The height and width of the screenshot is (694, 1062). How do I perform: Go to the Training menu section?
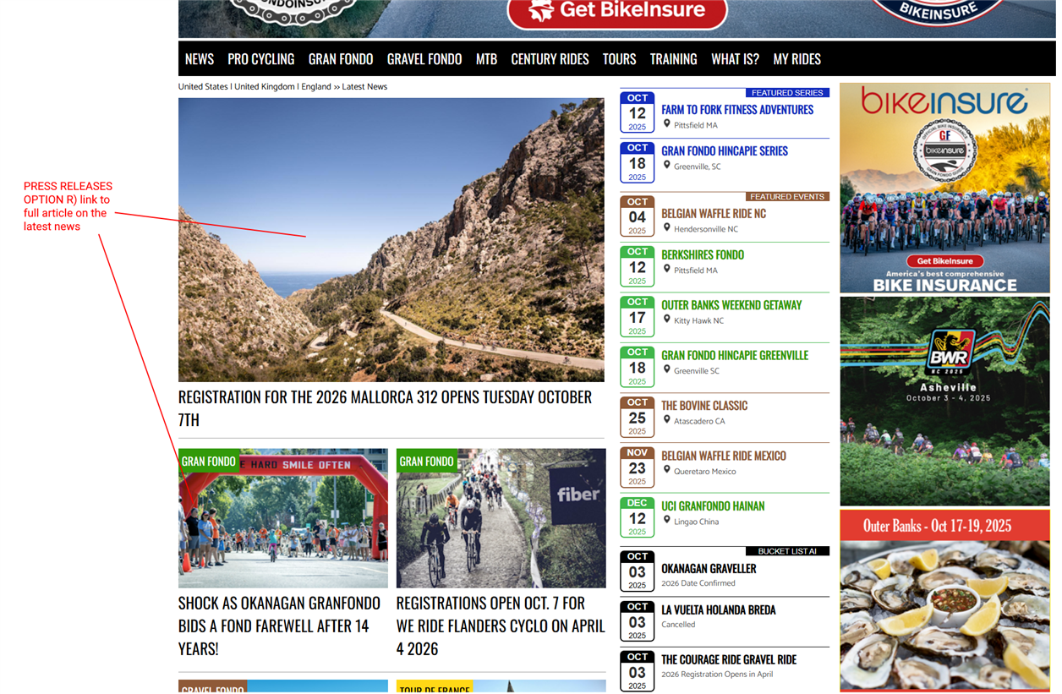673,59
